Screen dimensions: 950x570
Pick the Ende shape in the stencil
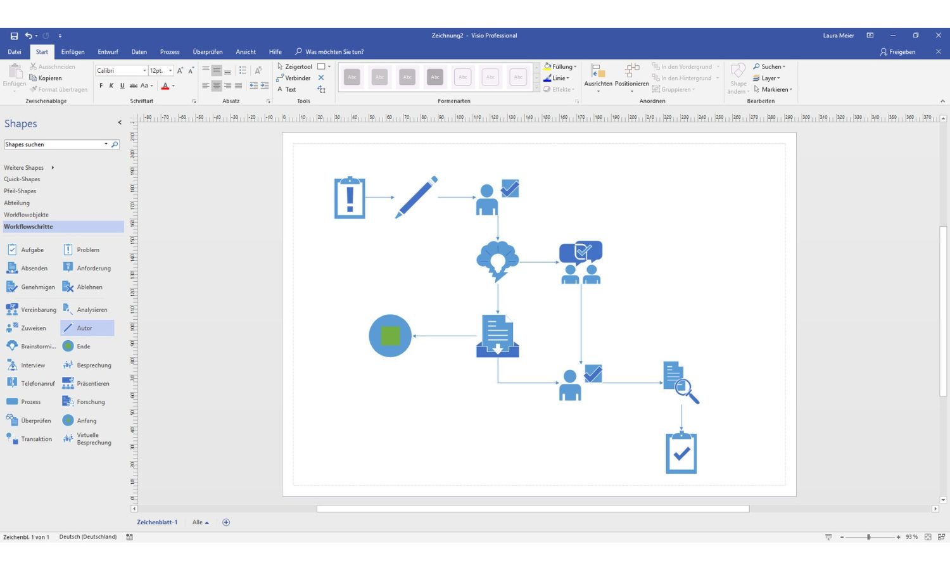(x=77, y=346)
